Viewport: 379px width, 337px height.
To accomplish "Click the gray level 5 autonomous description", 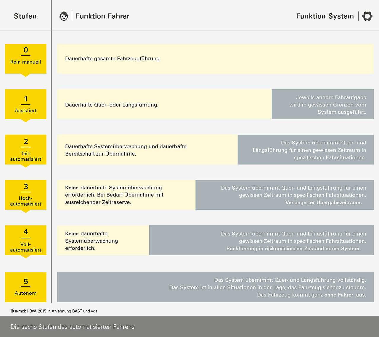I will pyautogui.click(x=215, y=287).
